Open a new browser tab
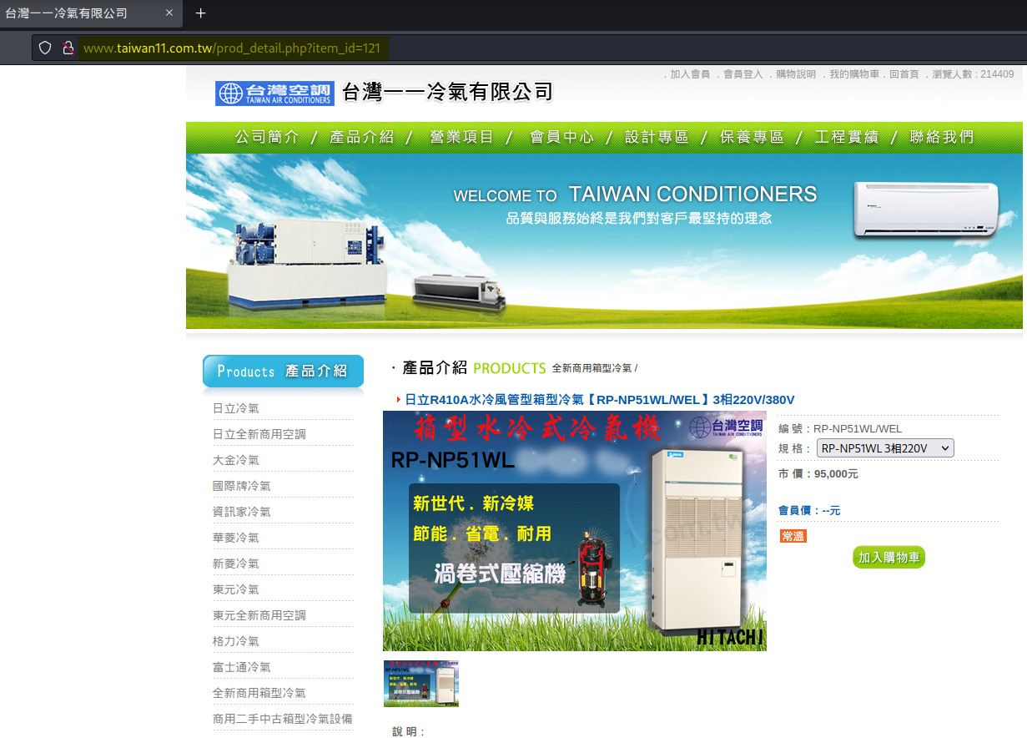The height and width of the screenshot is (738, 1027). [x=200, y=13]
